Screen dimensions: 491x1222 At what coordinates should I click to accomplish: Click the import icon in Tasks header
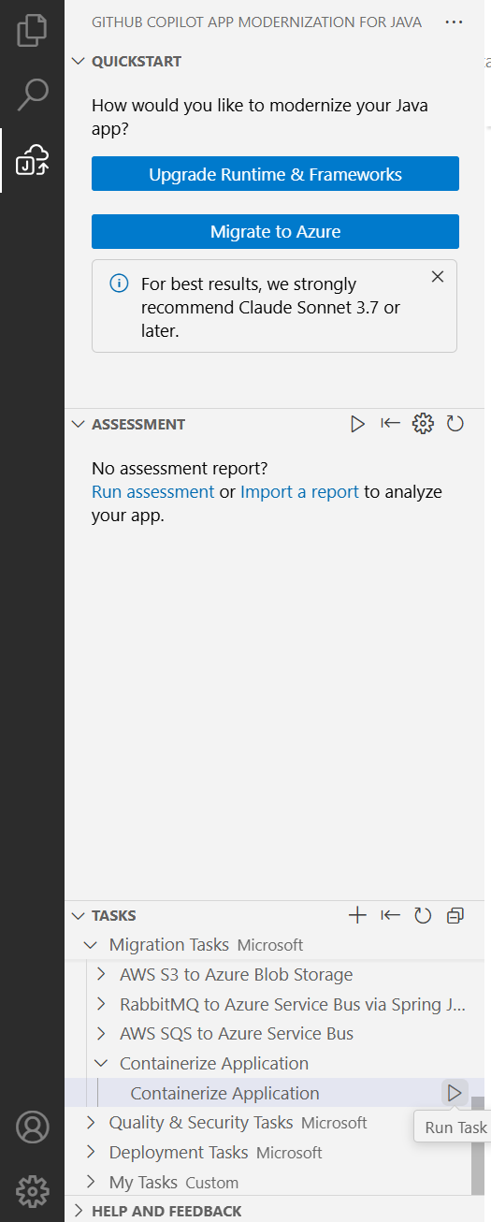tap(390, 915)
